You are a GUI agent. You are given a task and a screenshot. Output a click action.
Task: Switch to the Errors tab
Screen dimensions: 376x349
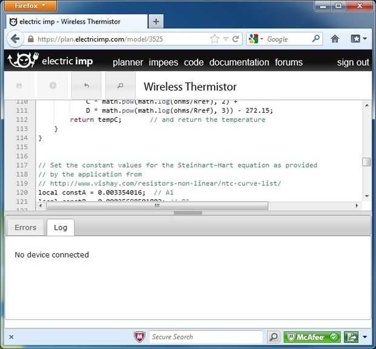(25, 227)
